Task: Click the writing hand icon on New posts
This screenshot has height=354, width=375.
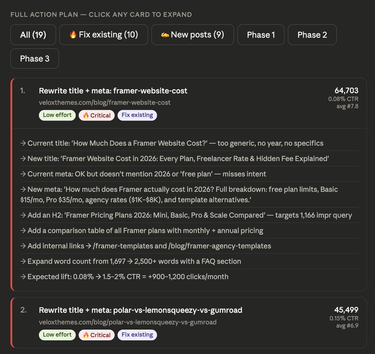Action: coord(165,35)
